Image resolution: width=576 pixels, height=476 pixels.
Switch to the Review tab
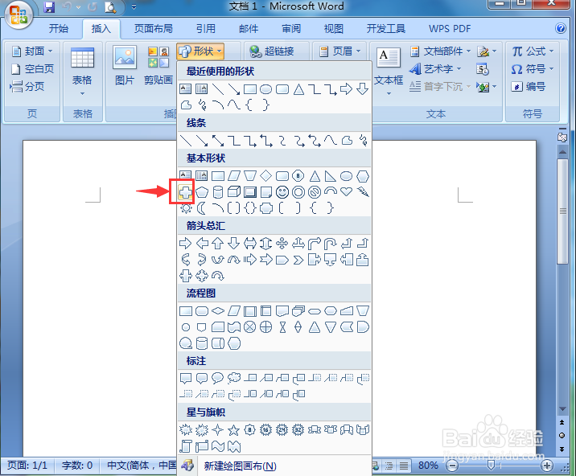[291, 28]
